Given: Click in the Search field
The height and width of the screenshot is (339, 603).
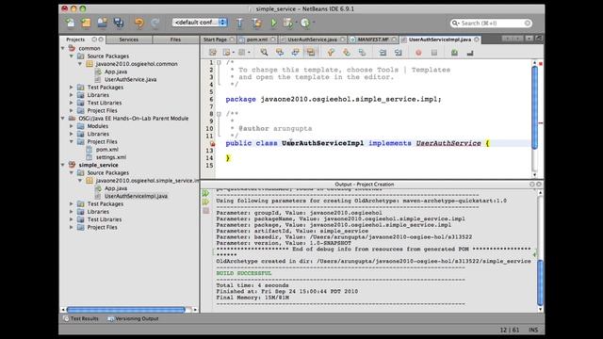Looking at the screenshot, I should click(x=491, y=23).
